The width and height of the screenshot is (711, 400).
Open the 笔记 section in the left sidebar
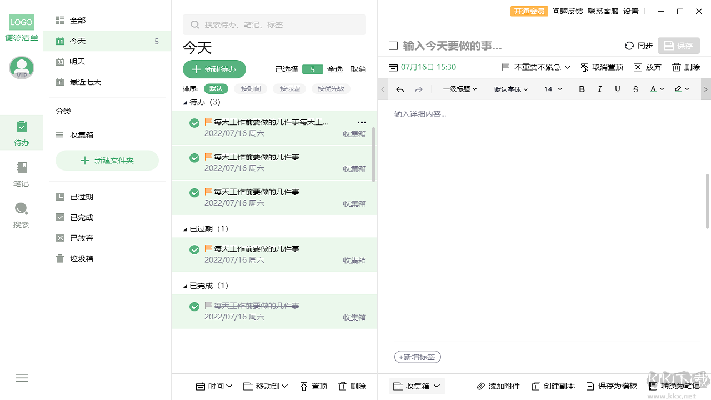21,172
